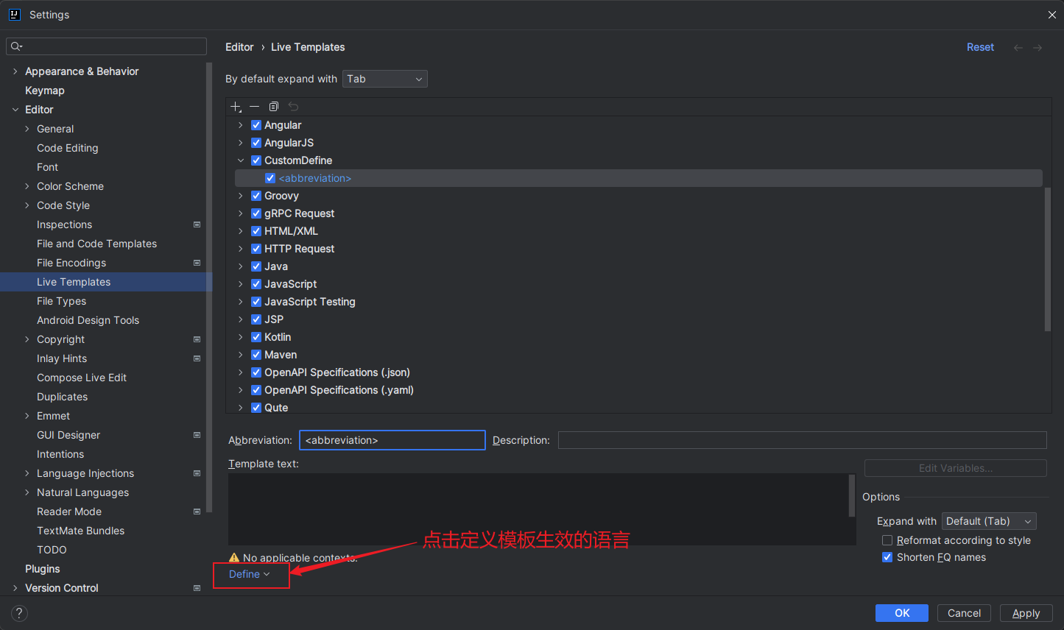Expand the Emmet settings node
Image resolution: width=1064 pixels, height=630 pixels.
[x=27, y=416]
